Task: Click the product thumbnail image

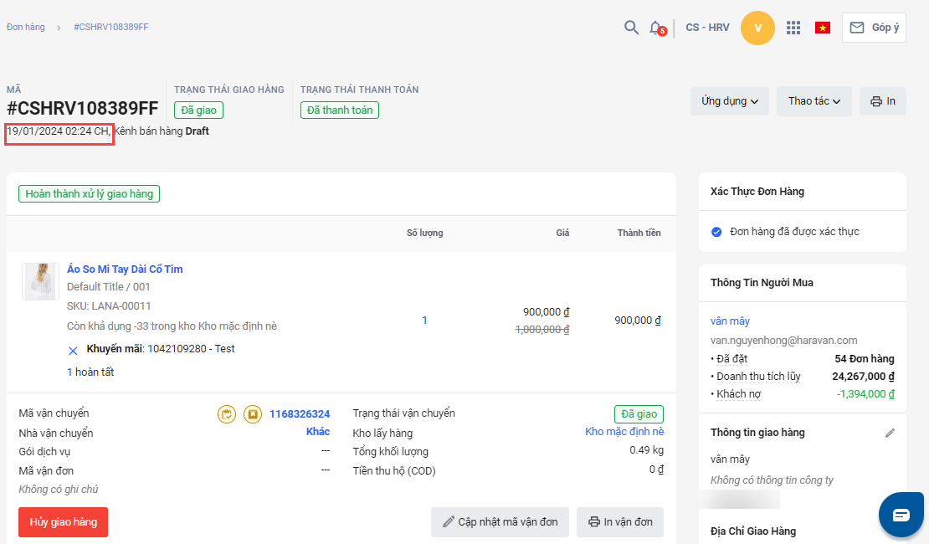Action: (39, 281)
